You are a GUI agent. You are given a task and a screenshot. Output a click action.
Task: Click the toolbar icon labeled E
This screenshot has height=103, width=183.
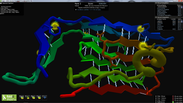pyautogui.click(x=22, y=98)
